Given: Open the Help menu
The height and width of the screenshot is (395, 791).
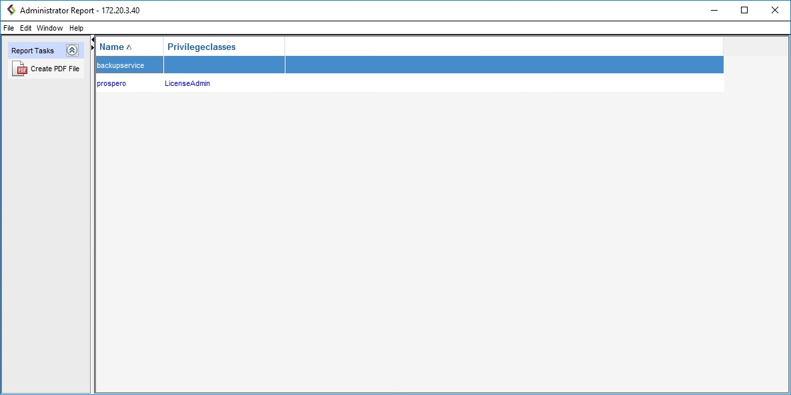Looking at the screenshot, I should click(76, 28).
